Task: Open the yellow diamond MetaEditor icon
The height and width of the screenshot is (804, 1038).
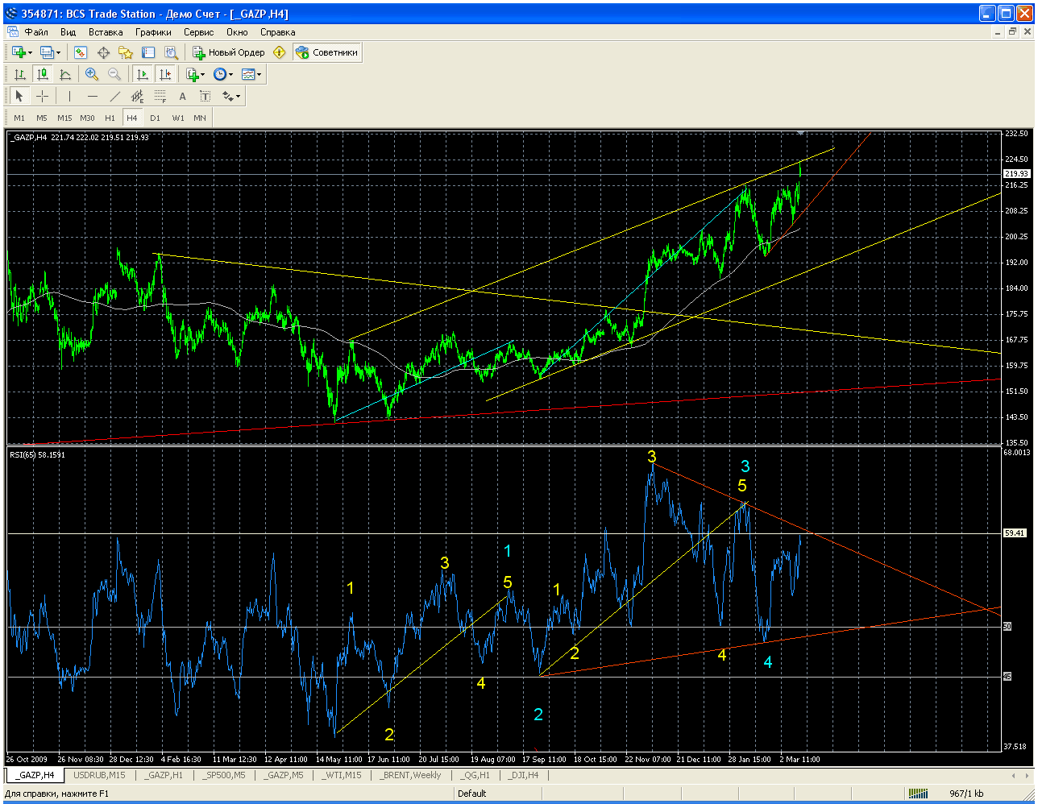Action: pos(280,52)
